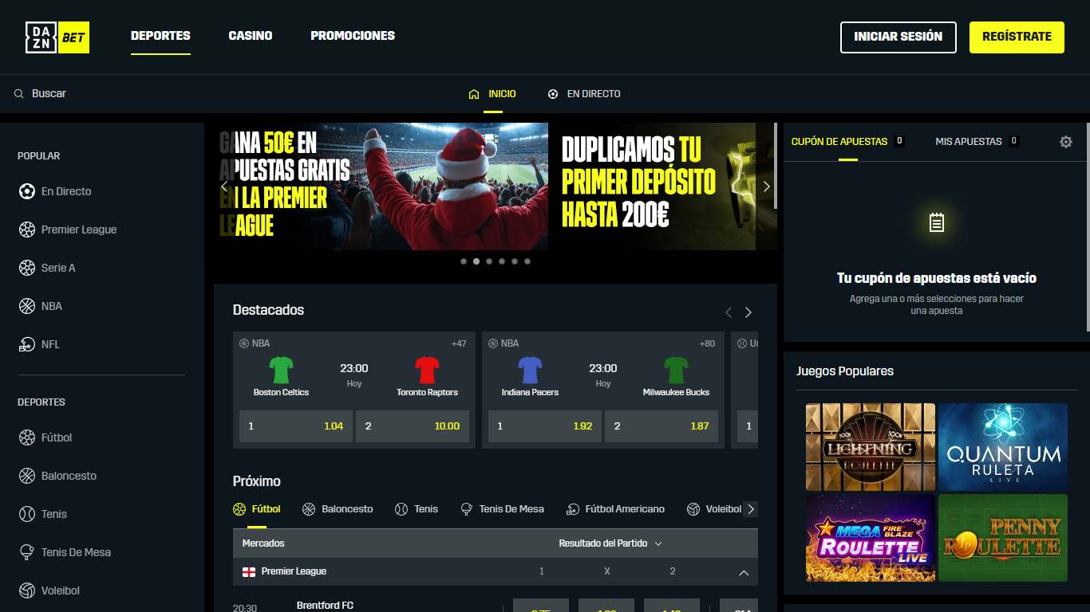Open Lightning Roulette game thumbnail
This screenshot has height=612, width=1090.
click(x=871, y=446)
